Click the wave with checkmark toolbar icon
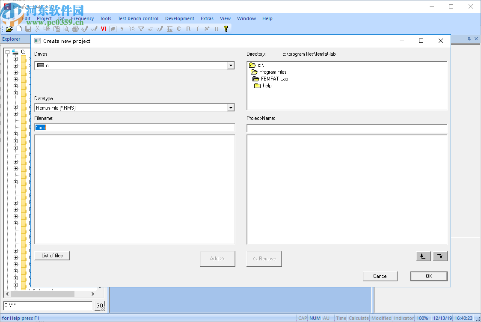This screenshot has height=322, width=481. click(160, 29)
